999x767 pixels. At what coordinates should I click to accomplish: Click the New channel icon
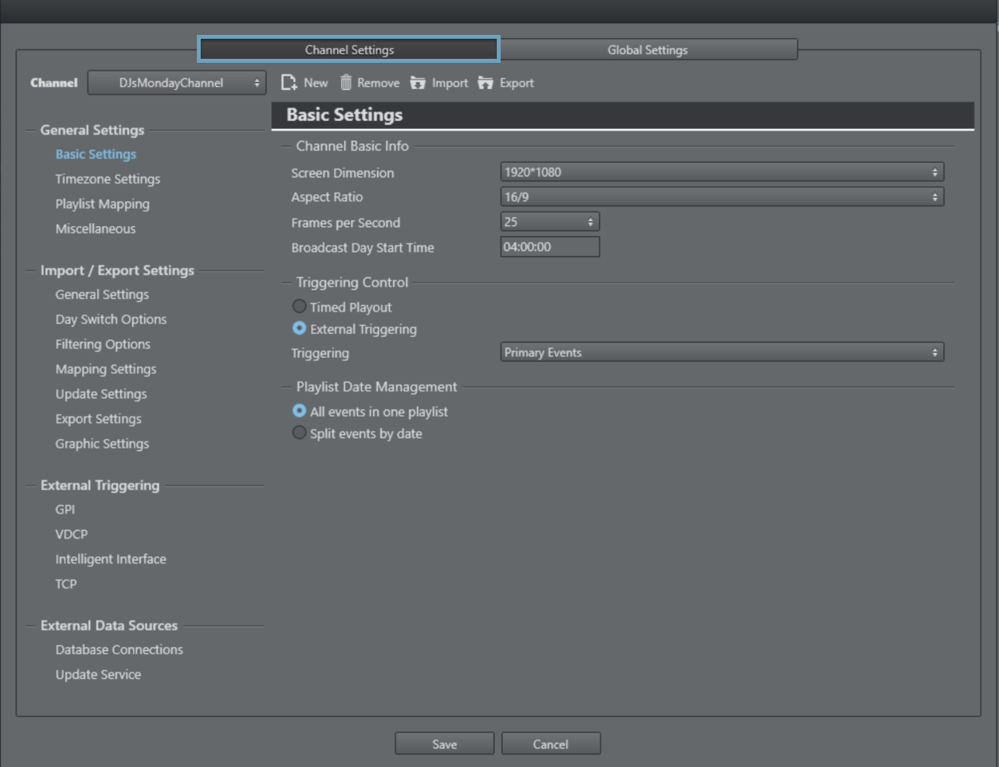(289, 83)
